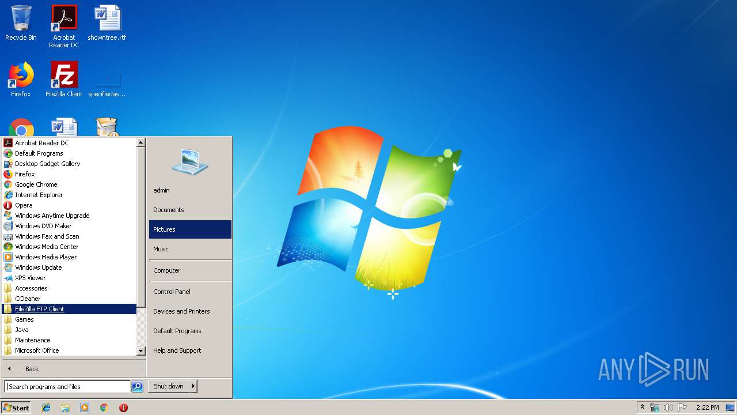
Task: Open Windows Fax and Scan
Action: (x=69, y=236)
